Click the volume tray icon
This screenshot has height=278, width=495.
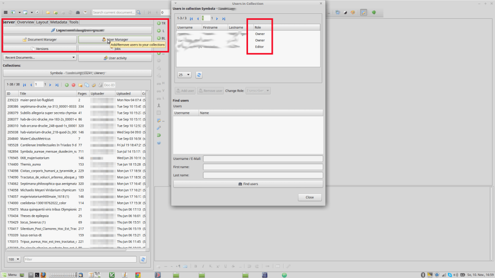455,275
